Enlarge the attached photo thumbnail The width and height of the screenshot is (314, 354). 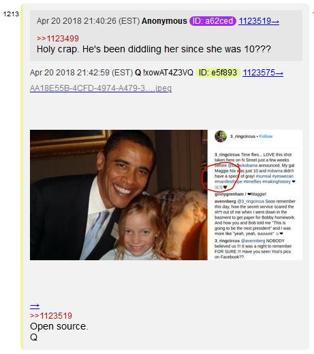[x=166, y=195]
